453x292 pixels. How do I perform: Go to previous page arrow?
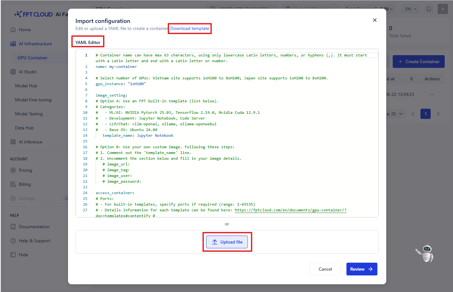(413, 114)
